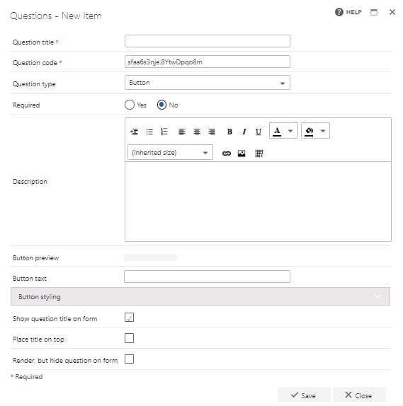Insert a hyperlink into the description
This screenshot has width=403, height=406.
tap(227, 153)
